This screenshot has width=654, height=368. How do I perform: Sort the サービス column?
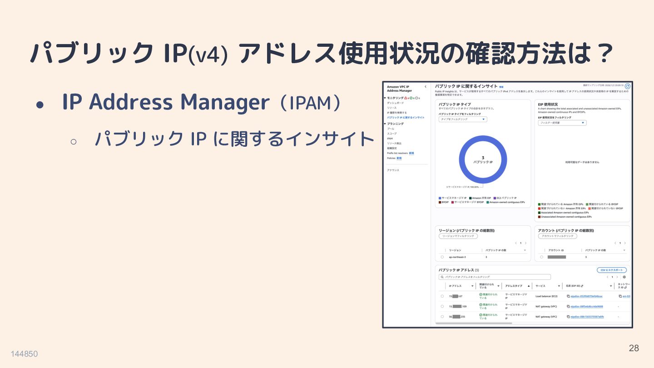pyautogui.click(x=559, y=286)
